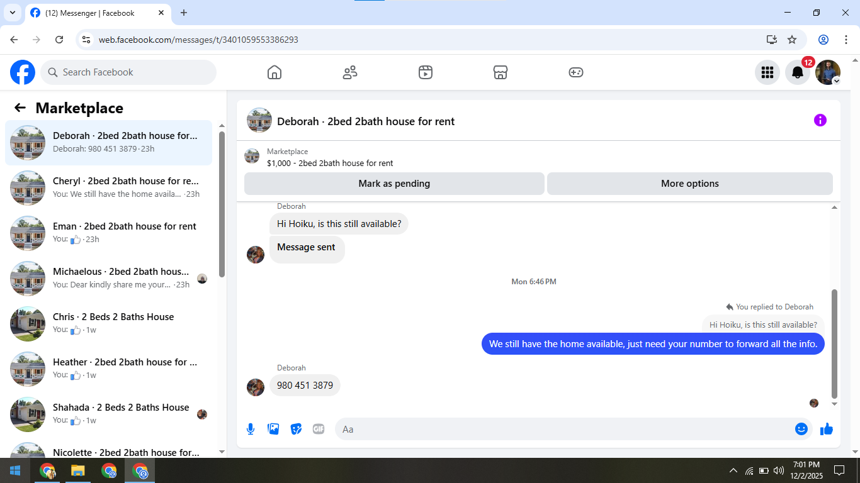Open the Marketplace storefront icon

click(501, 72)
